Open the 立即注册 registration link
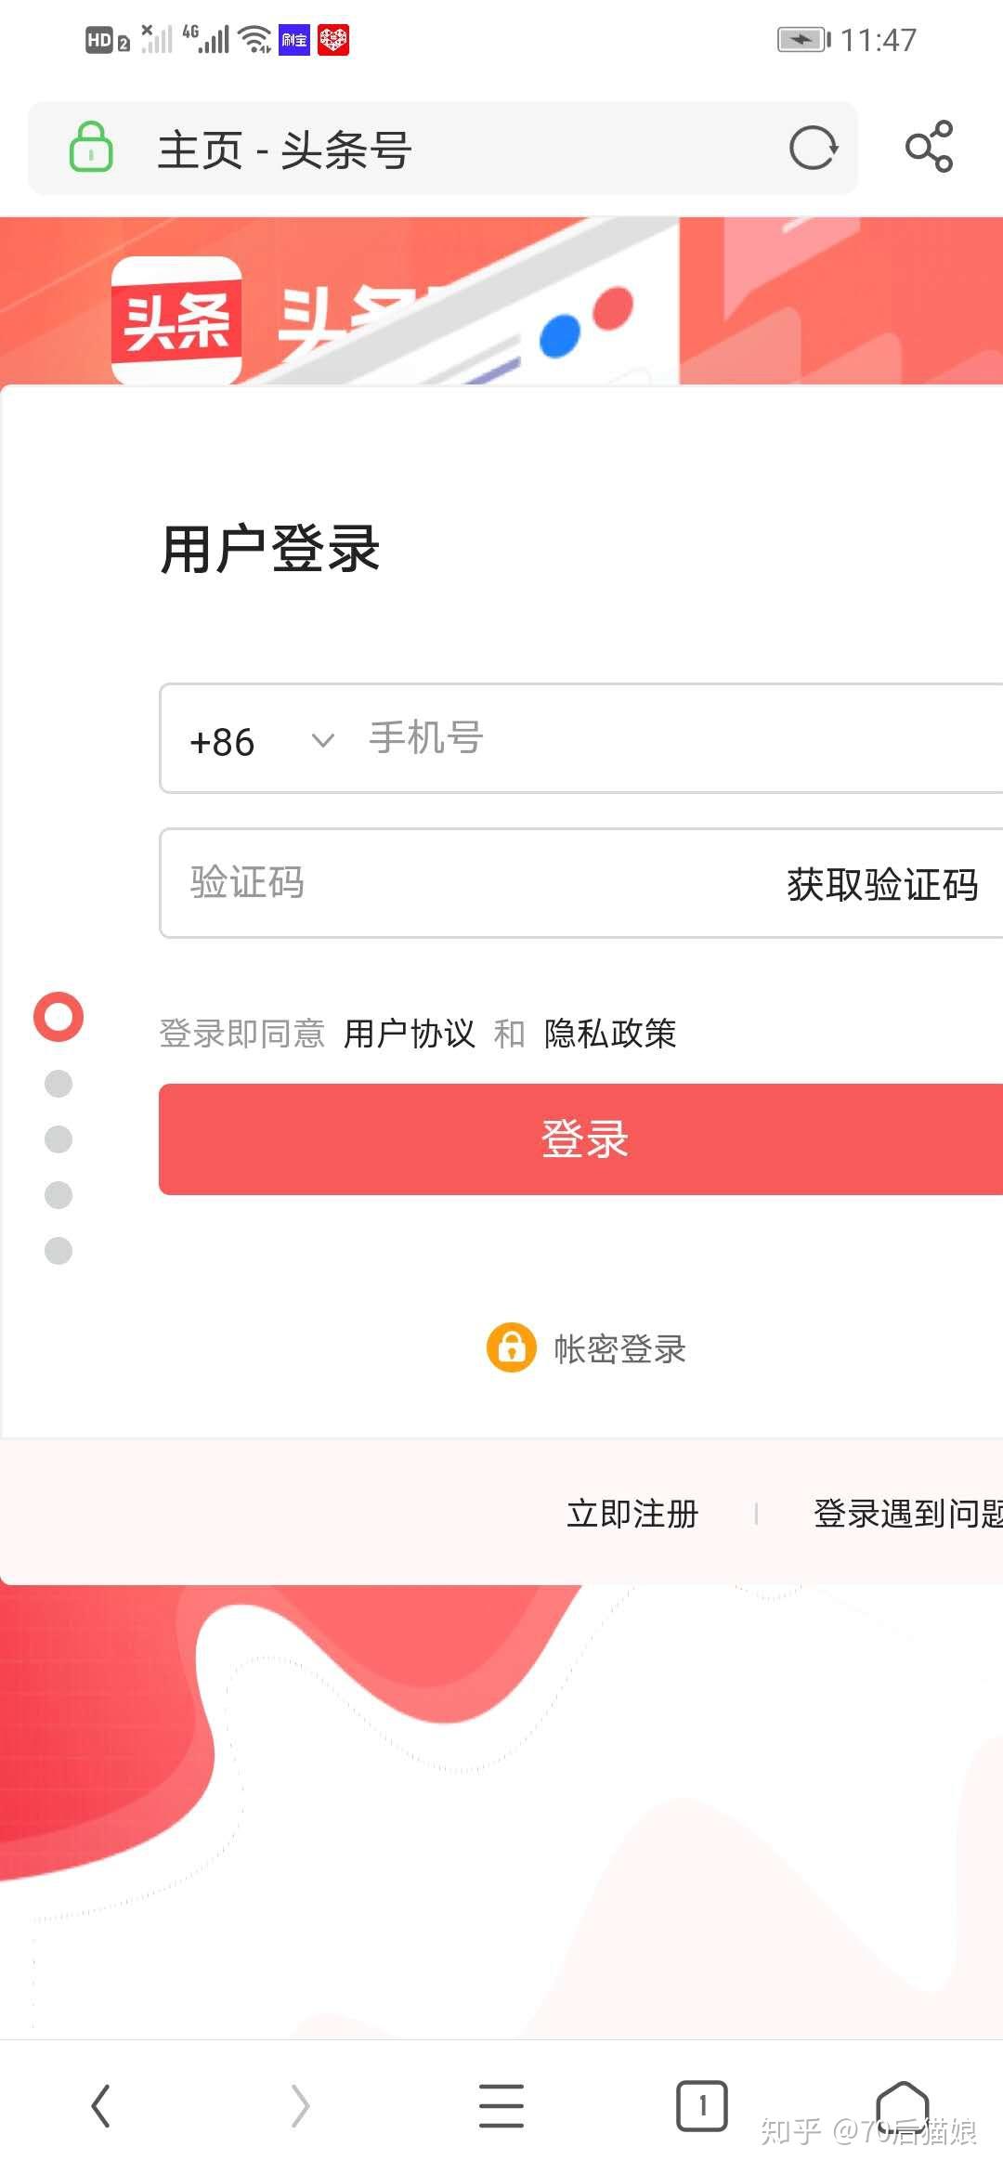The image size is (1003, 2173). (x=632, y=1512)
